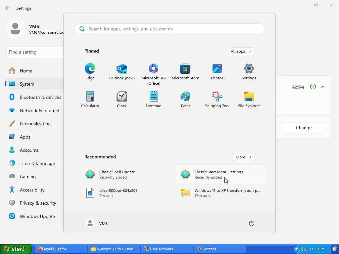Open the Clock app
Viewport: 339px width, 254px height.
(x=122, y=99)
